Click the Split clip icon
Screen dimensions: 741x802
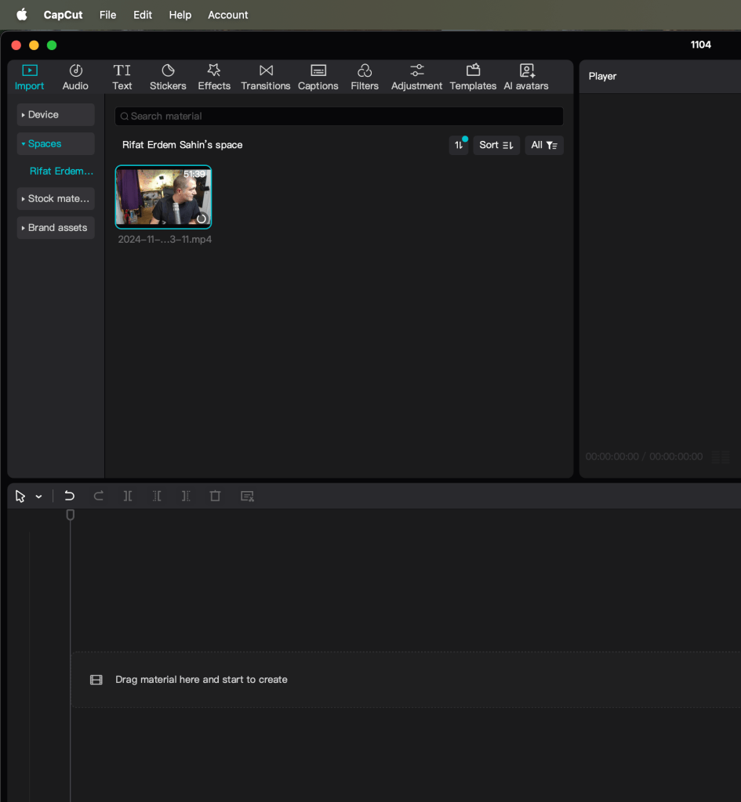point(128,496)
